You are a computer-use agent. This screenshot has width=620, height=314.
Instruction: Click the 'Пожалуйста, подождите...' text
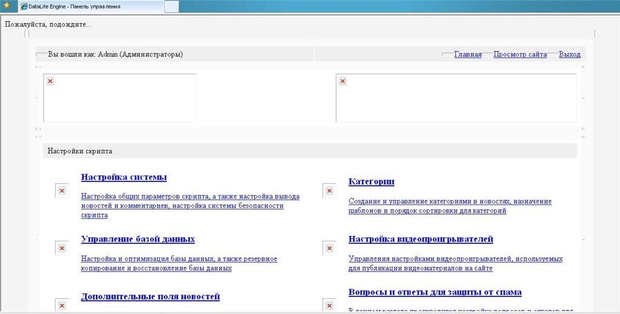click(x=48, y=24)
